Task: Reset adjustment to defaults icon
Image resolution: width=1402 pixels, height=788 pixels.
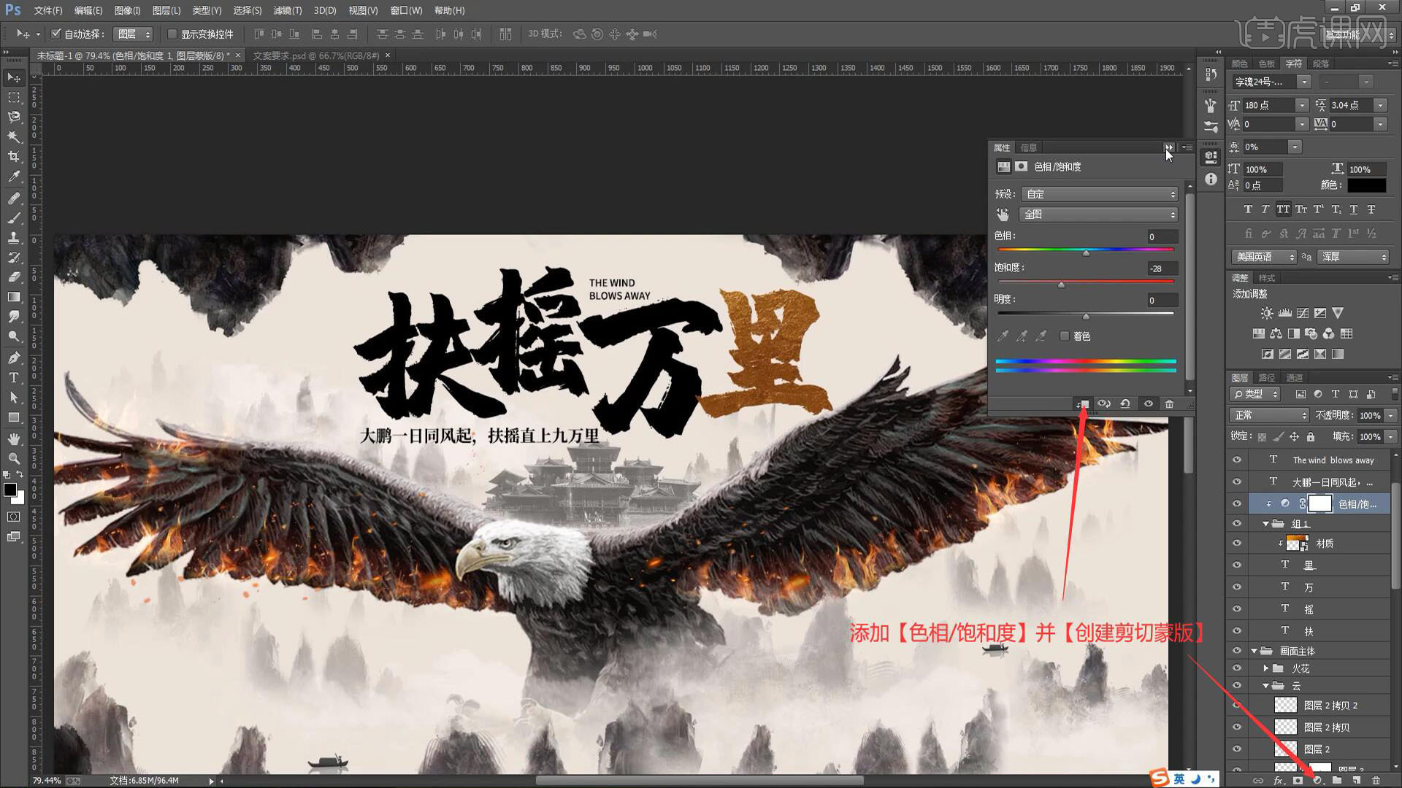Action: click(1125, 403)
